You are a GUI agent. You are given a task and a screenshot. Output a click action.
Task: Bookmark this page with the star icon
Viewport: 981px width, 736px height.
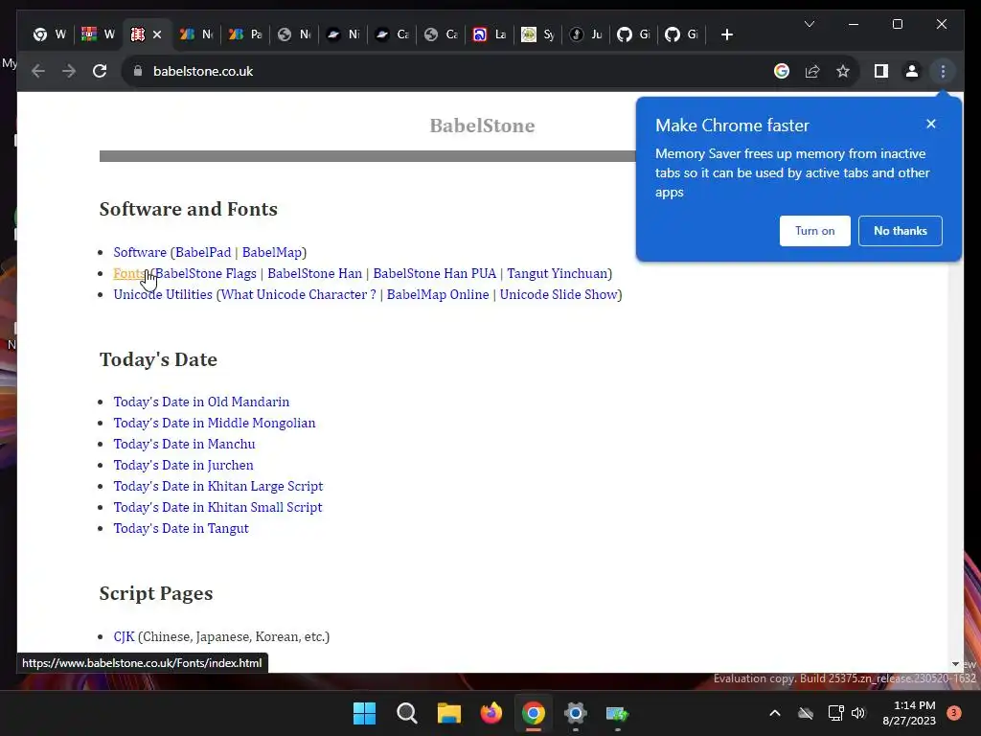pyautogui.click(x=843, y=71)
